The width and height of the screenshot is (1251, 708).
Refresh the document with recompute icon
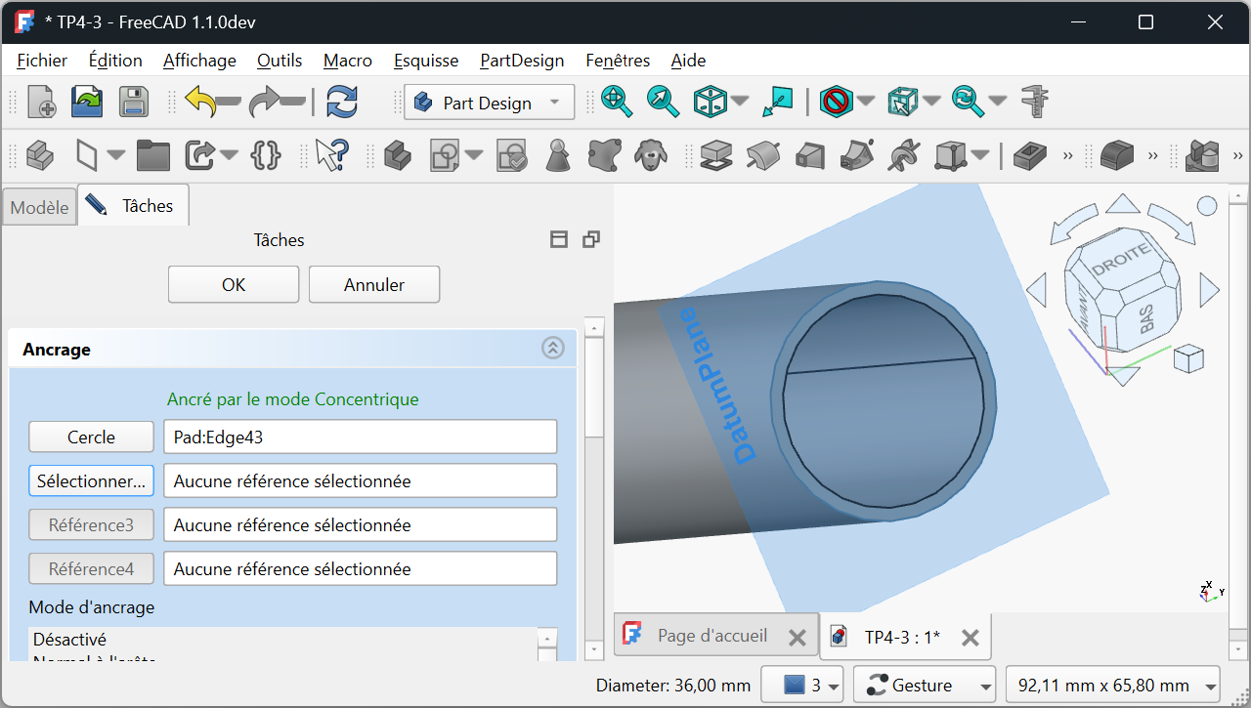[341, 102]
